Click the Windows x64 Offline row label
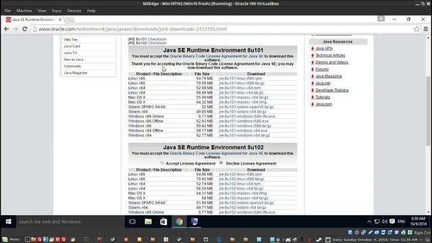 click(x=146, y=130)
